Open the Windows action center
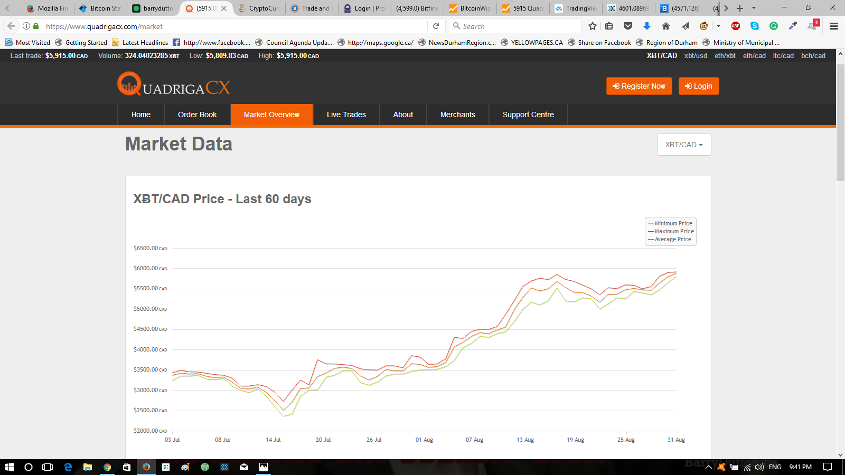The height and width of the screenshot is (475, 845). pyautogui.click(x=828, y=467)
